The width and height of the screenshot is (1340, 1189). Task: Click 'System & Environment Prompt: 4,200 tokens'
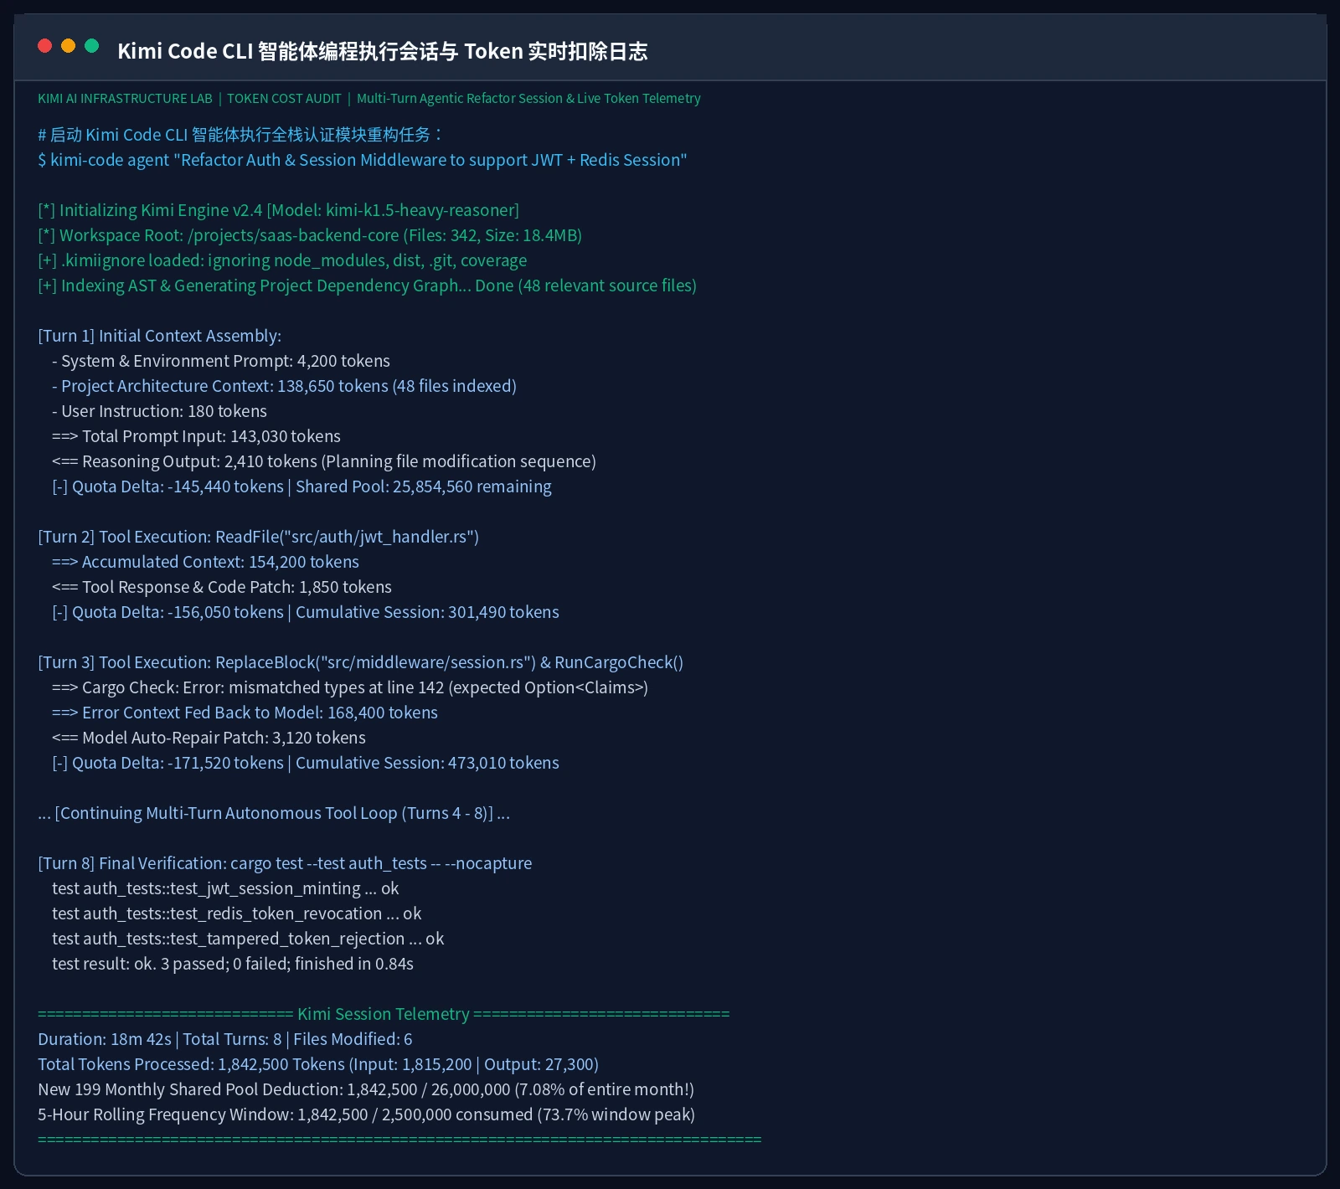click(x=221, y=361)
